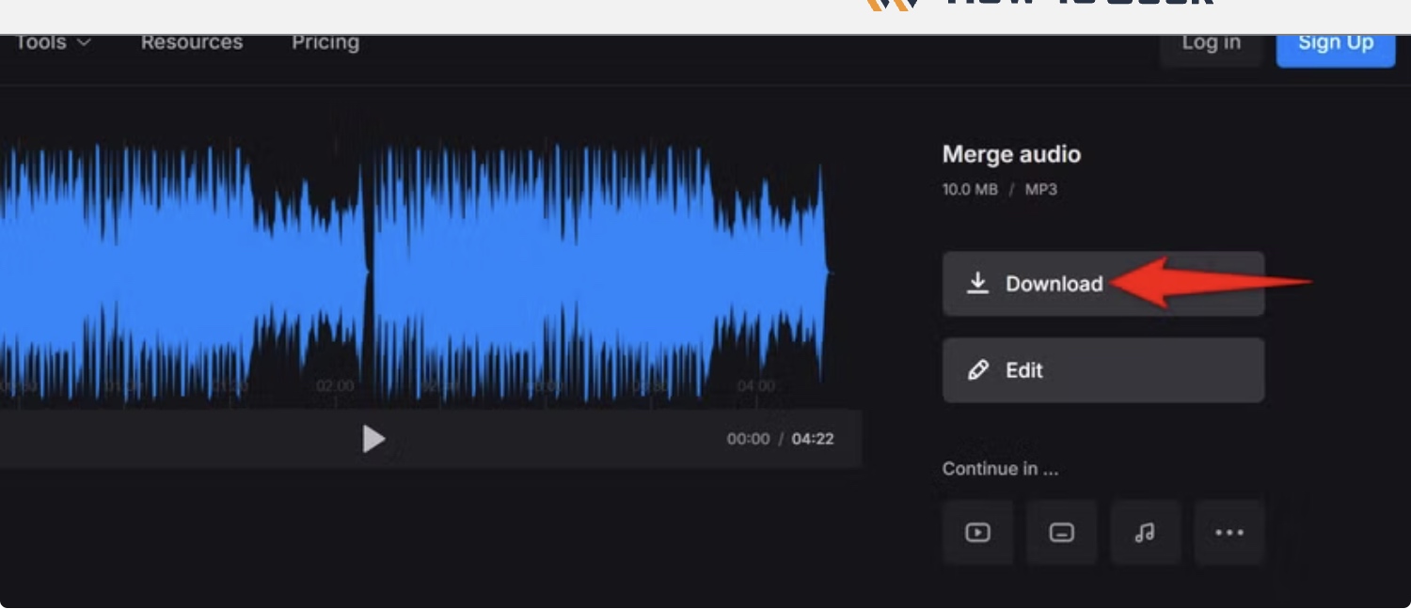
Task: Play the merged audio
Action: (x=373, y=439)
